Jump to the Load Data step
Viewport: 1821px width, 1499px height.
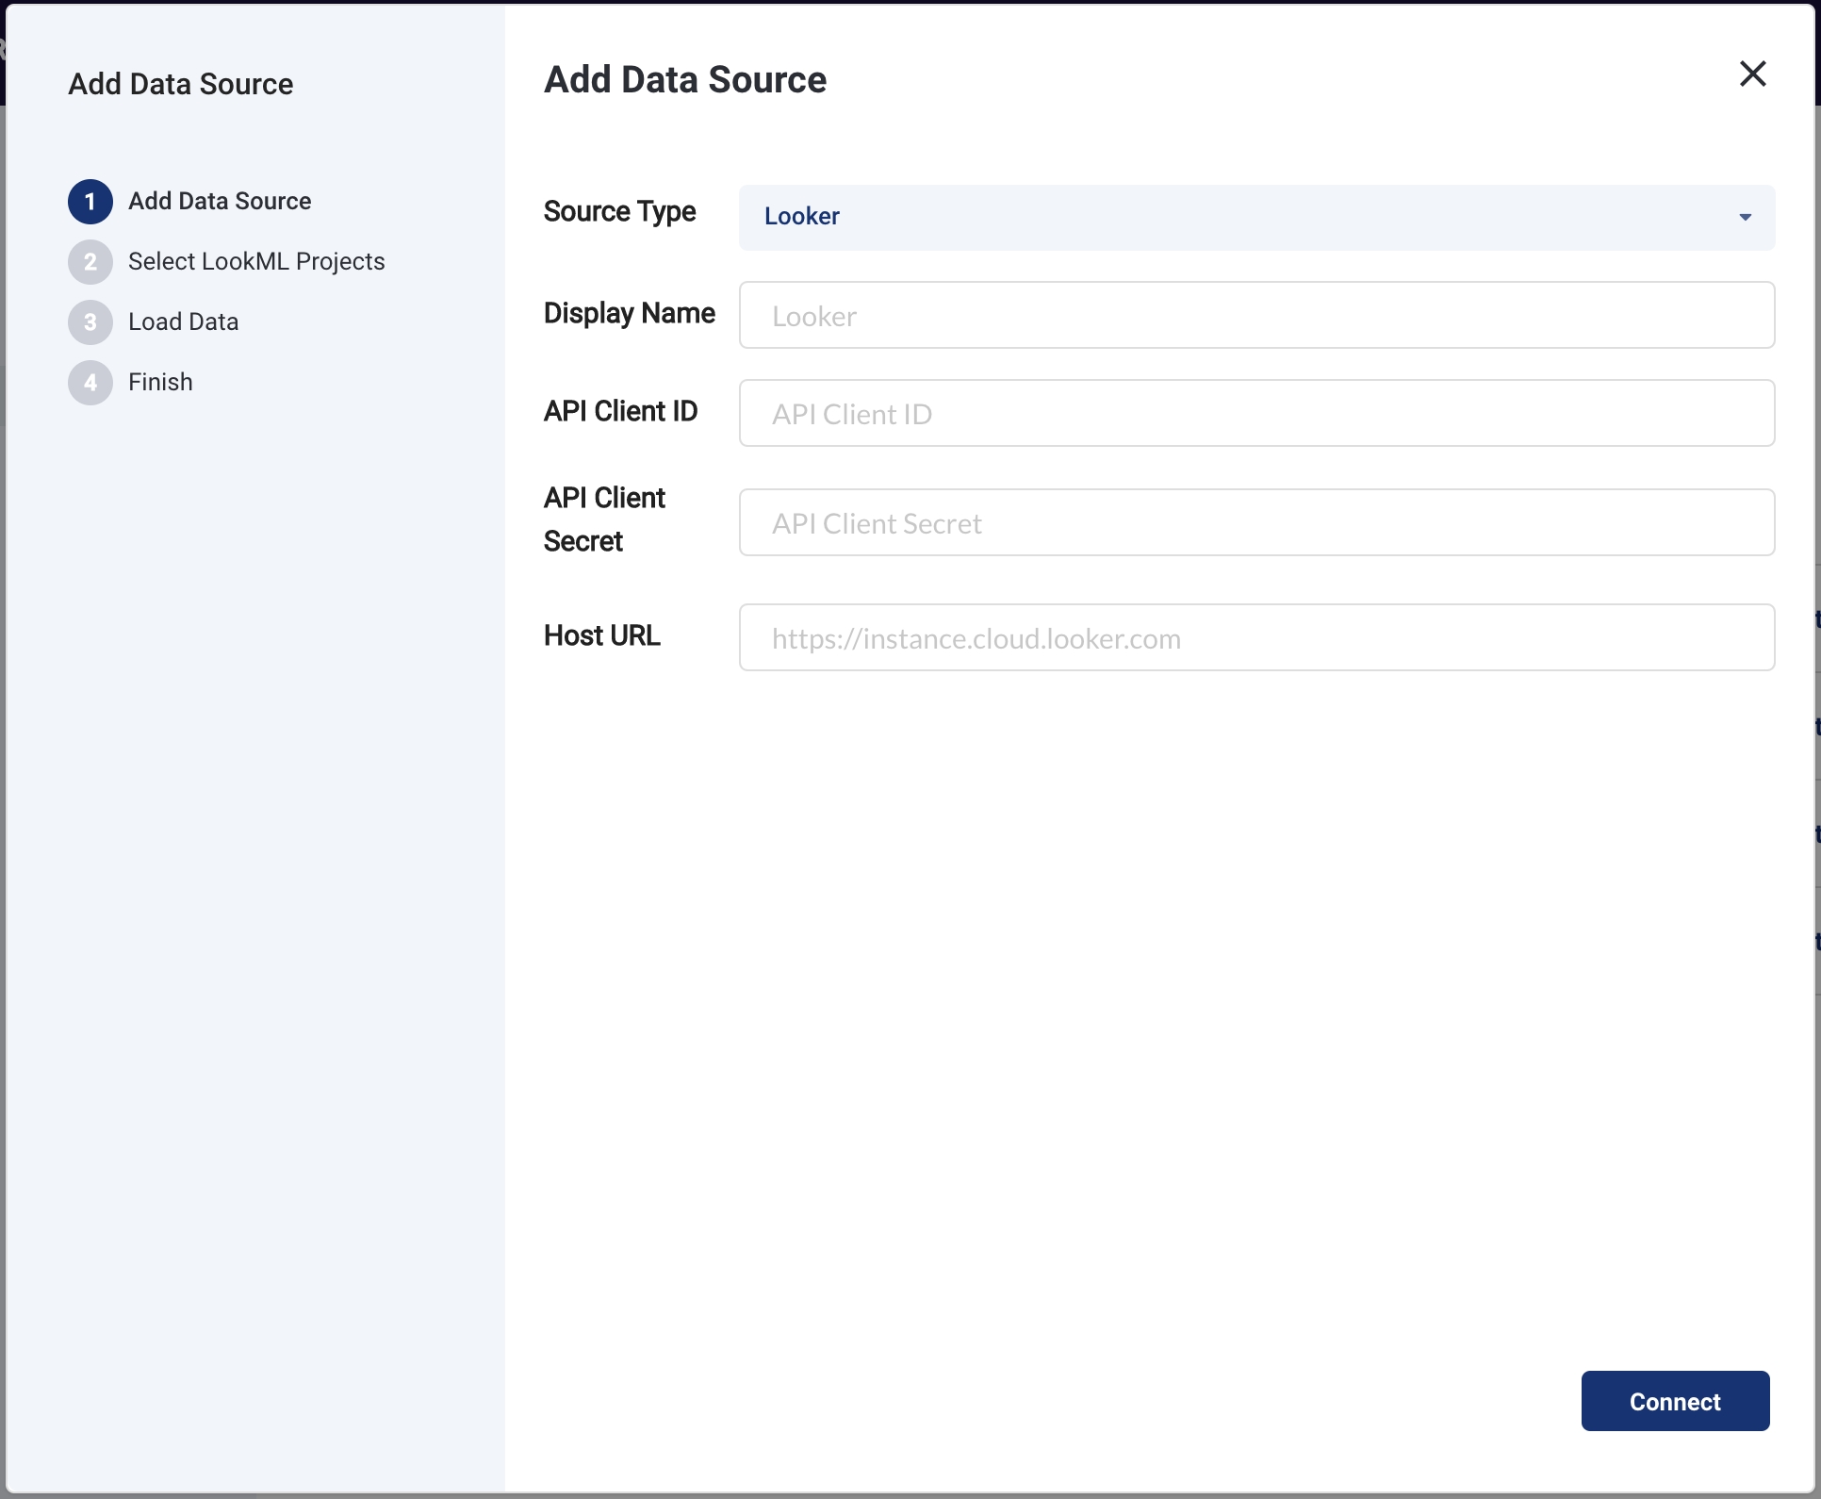[183, 322]
